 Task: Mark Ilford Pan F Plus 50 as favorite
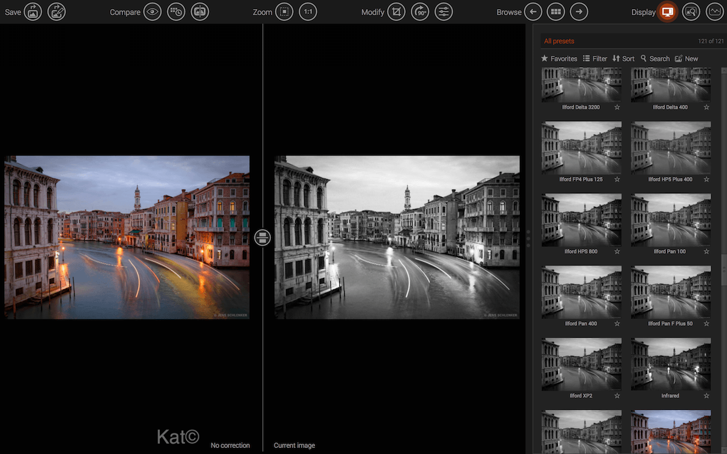[x=706, y=323]
